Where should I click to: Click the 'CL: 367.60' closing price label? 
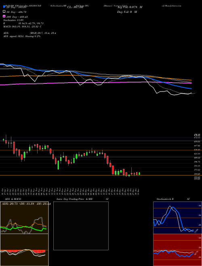75,7
